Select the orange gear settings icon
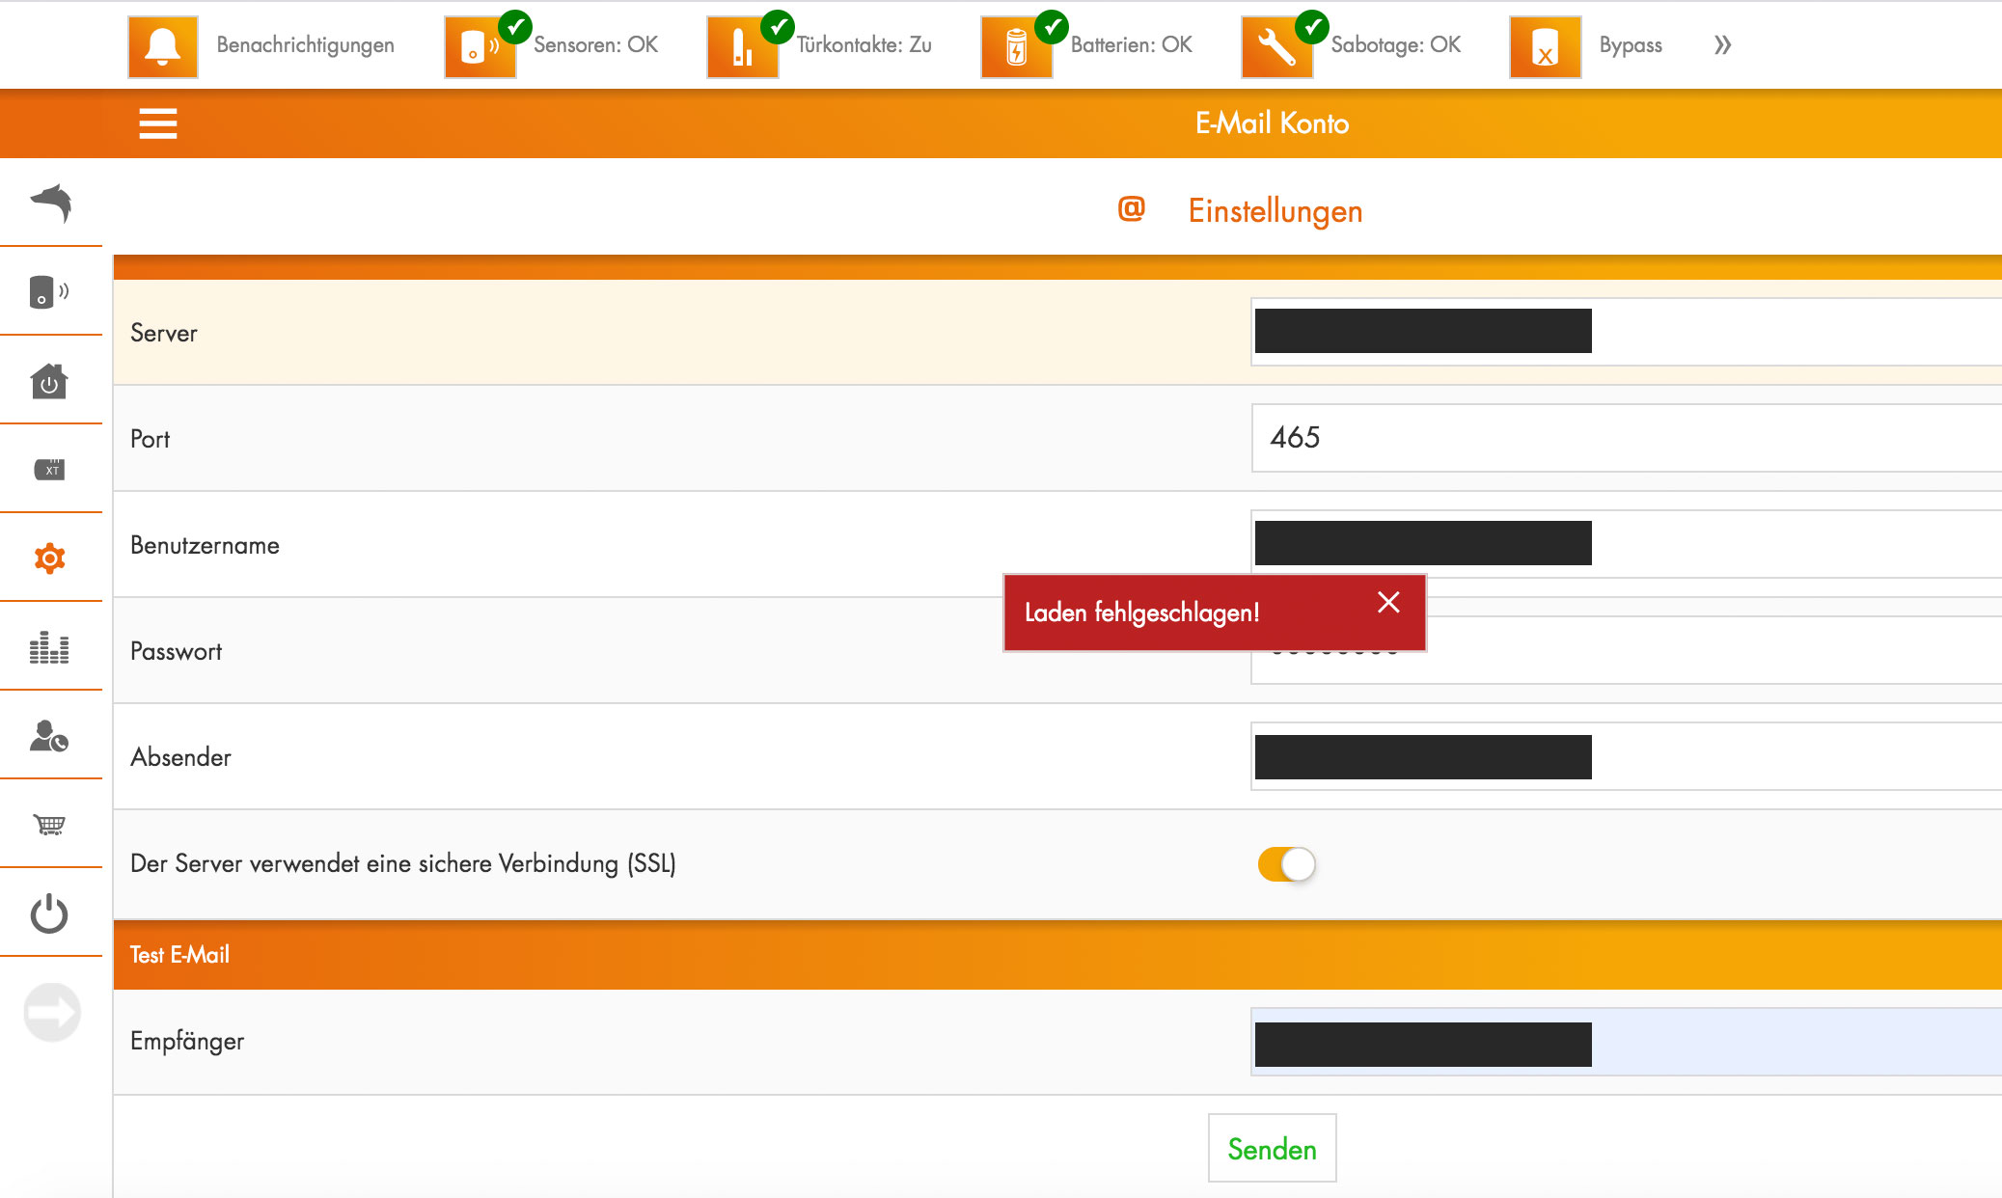 coord(49,558)
